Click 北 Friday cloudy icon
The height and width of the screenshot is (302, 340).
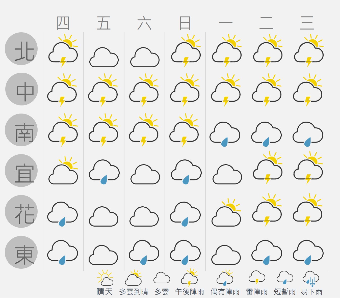pos(104,57)
